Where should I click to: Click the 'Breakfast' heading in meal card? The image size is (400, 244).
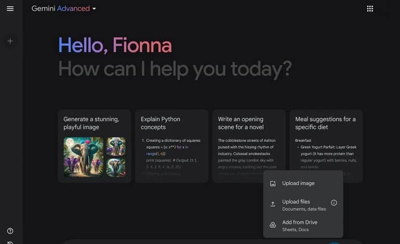(303, 141)
